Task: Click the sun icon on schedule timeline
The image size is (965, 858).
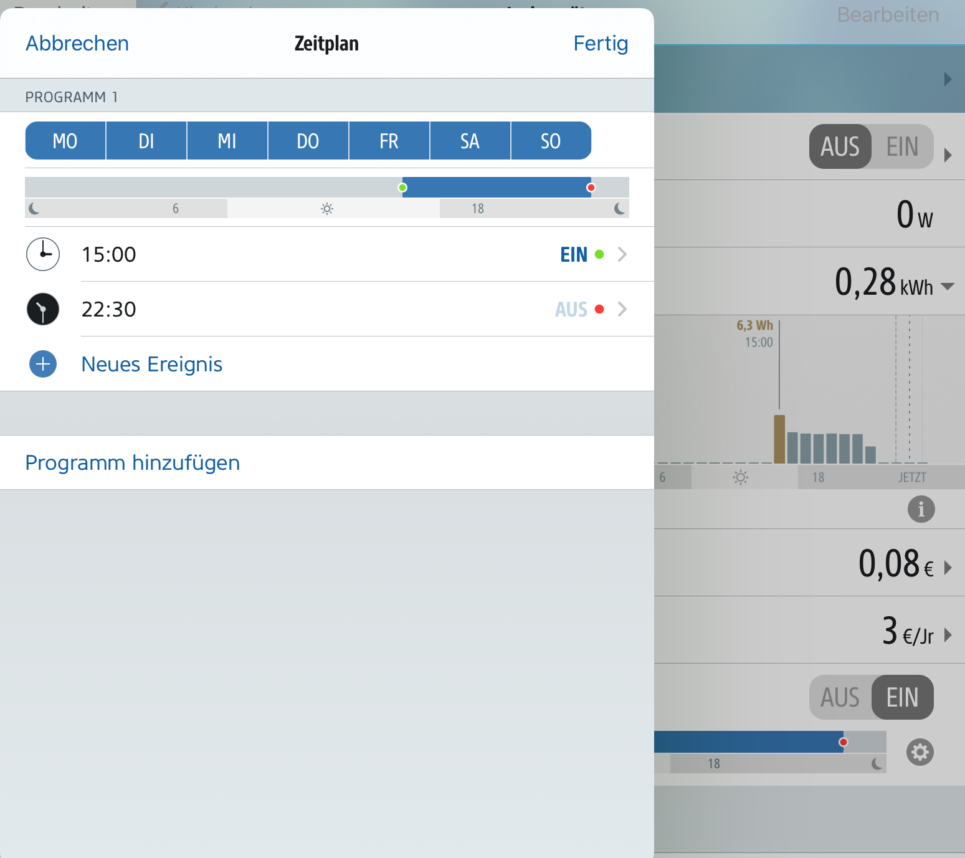Action: click(x=327, y=209)
